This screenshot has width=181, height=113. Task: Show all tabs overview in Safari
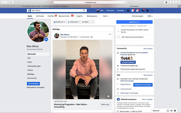pos(178,2)
